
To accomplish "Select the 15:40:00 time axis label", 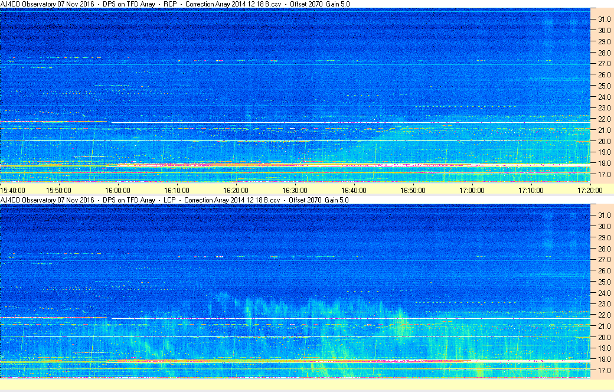I will coord(13,190).
